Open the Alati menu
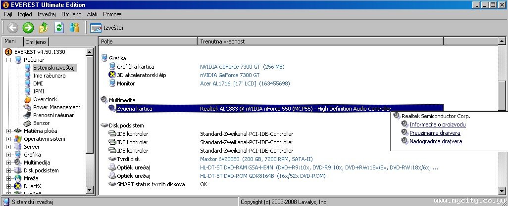 coord(92,14)
